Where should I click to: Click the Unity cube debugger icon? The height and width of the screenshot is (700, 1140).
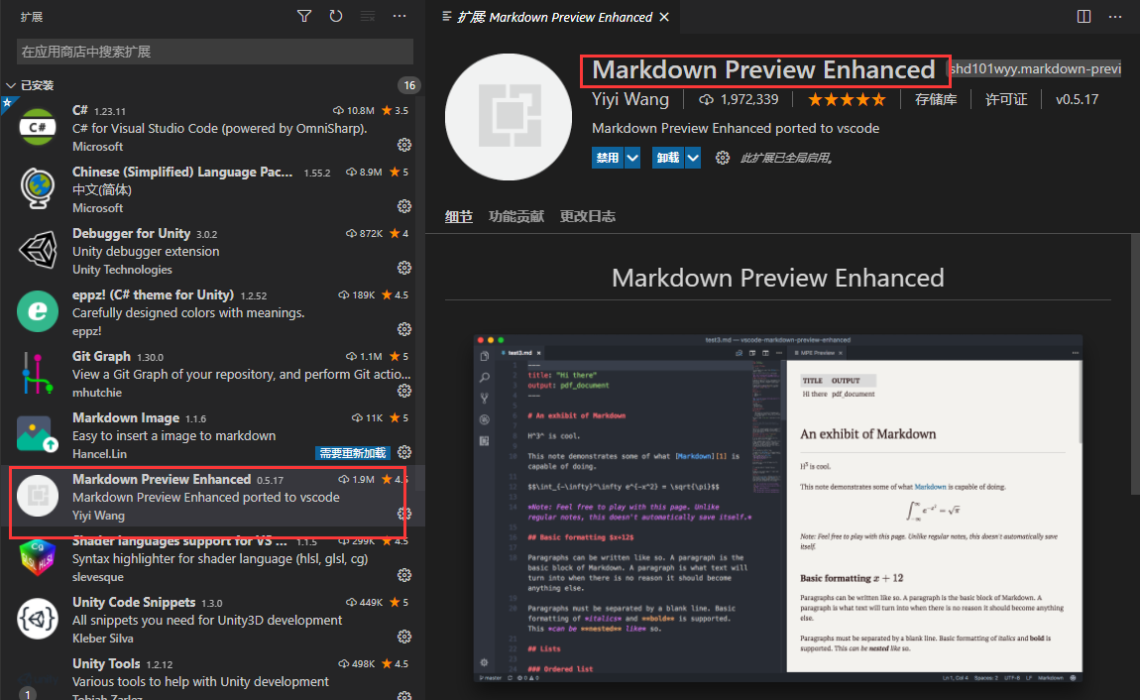click(37, 251)
